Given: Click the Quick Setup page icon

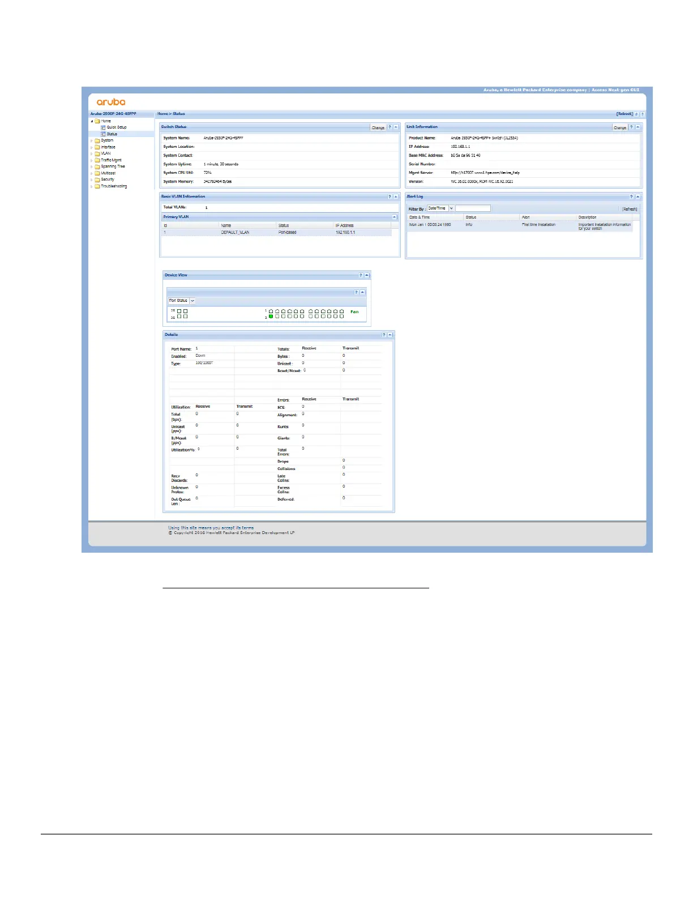Looking at the screenshot, I should coord(103,127).
